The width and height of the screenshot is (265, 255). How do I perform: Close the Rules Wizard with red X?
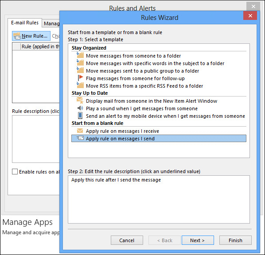coord(250,15)
